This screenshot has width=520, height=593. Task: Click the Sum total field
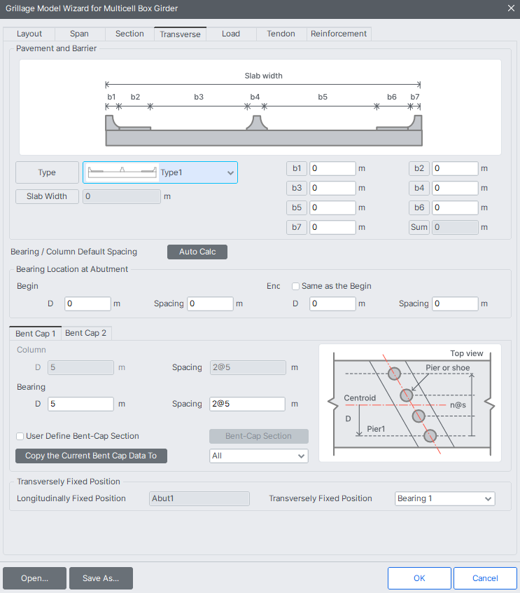coord(455,227)
